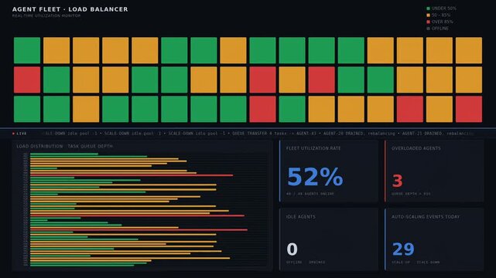
Task: Click the 'OVER 85%' legend label
Action: (443, 22)
